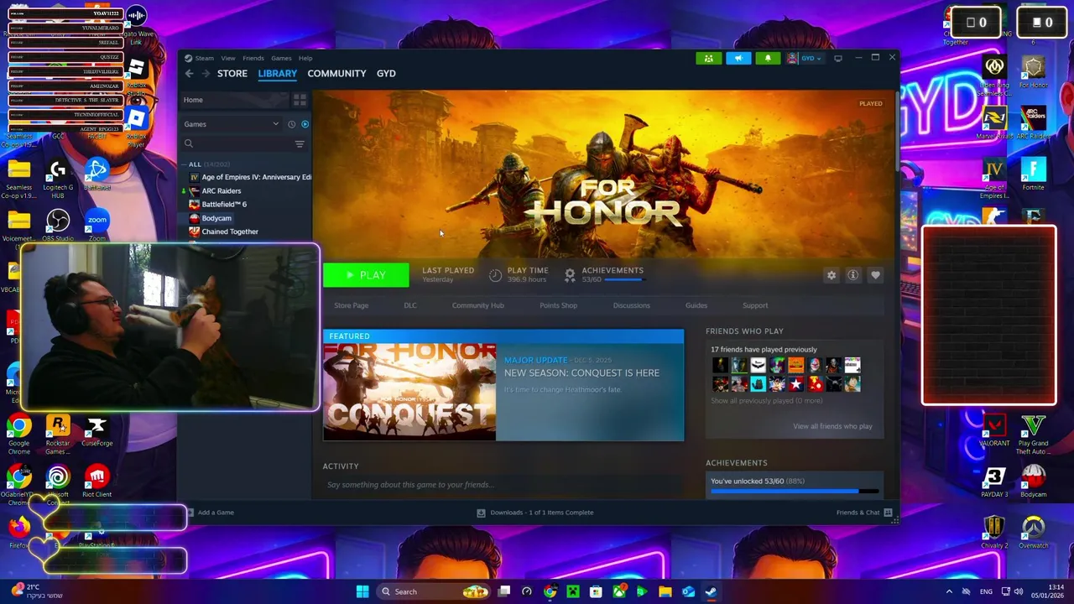Image resolution: width=1074 pixels, height=604 pixels.
Task: Open the GYD profile tab
Action: click(x=386, y=74)
